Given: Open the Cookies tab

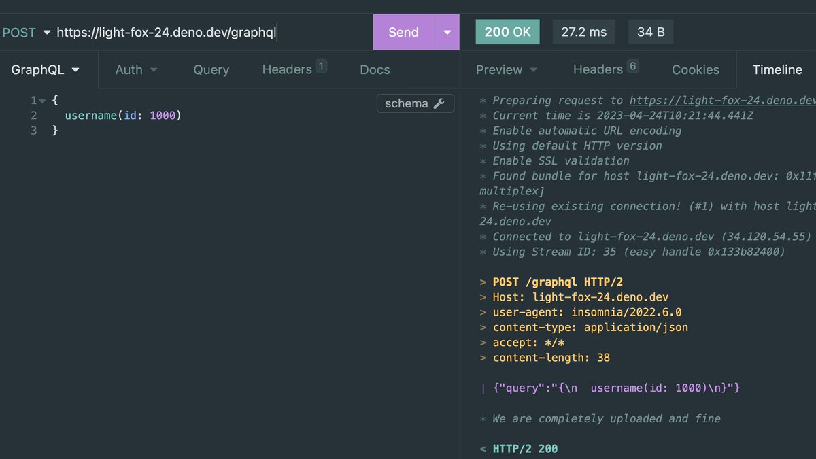Looking at the screenshot, I should click(695, 69).
